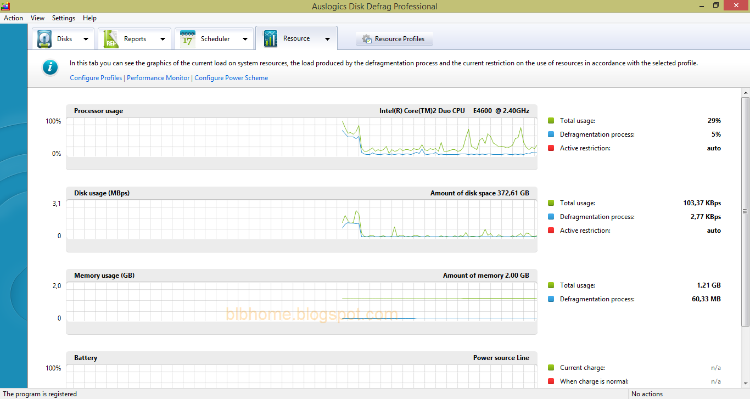This screenshot has width=750, height=399.
Task: Open the Settings menu
Action: pyautogui.click(x=63, y=18)
